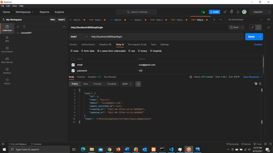Show the Raw response view
273x153 pixels.
[86, 84]
